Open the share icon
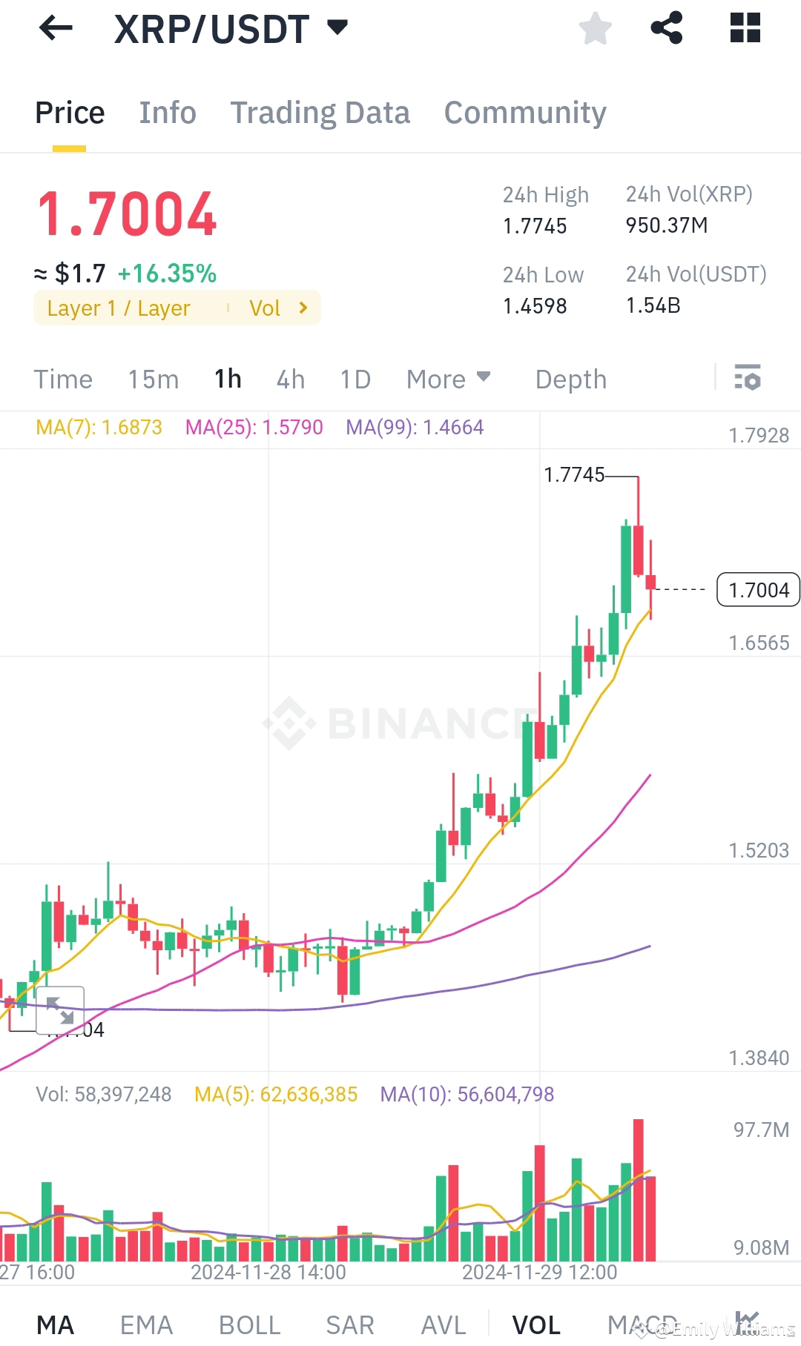The height and width of the screenshot is (1346, 801). (667, 28)
